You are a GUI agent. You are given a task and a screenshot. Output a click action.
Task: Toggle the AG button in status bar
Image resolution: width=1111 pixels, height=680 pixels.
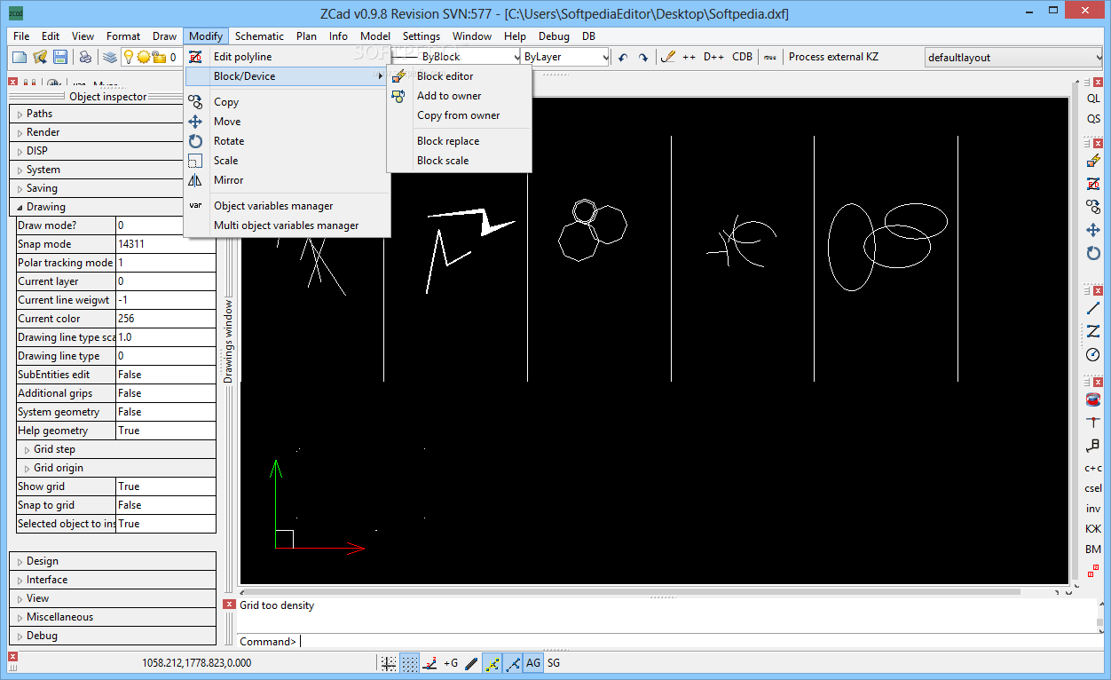pos(532,662)
